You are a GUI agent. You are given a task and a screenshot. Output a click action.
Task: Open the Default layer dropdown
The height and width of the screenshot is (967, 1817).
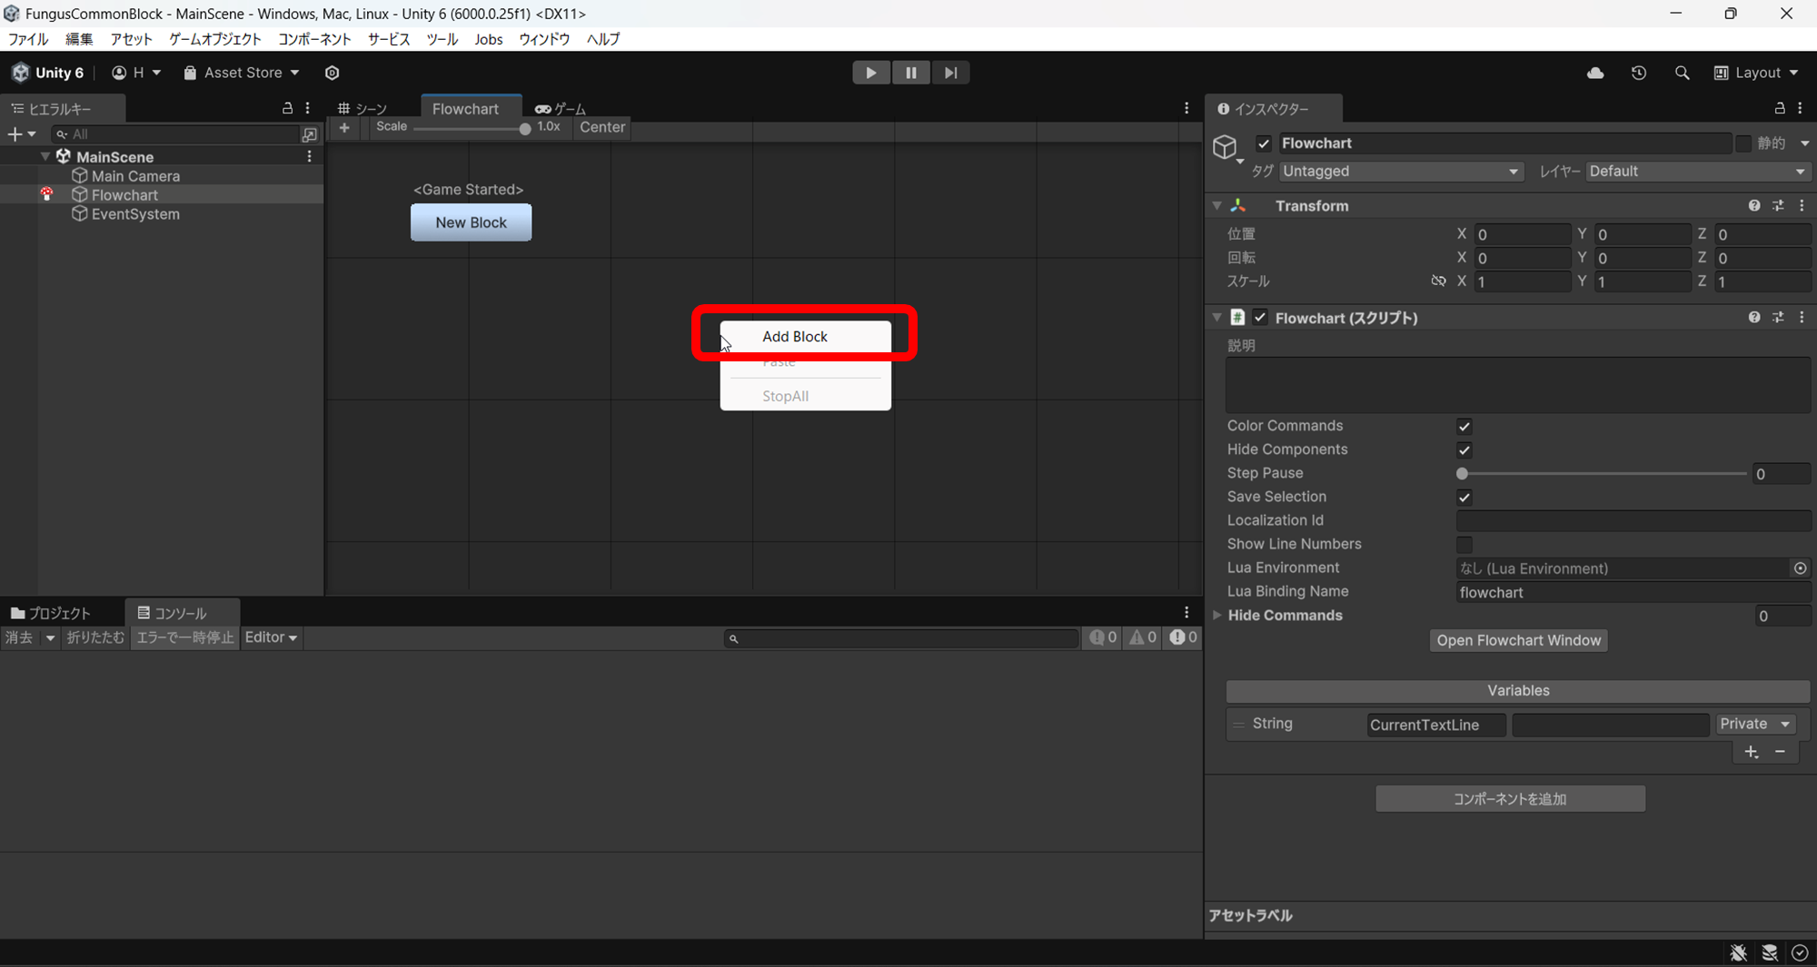[1697, 171]
